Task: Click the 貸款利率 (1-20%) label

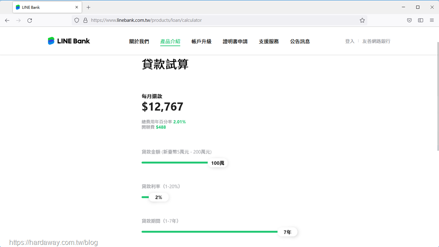Action: point(161,186)
